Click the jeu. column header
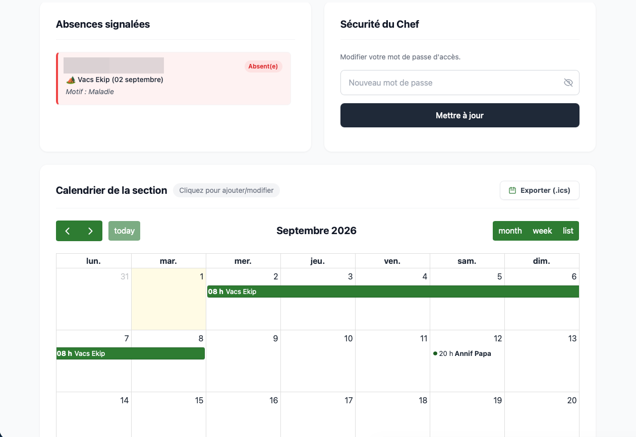The width and height of the screenshot is (636, 437). tap(318, 261)
